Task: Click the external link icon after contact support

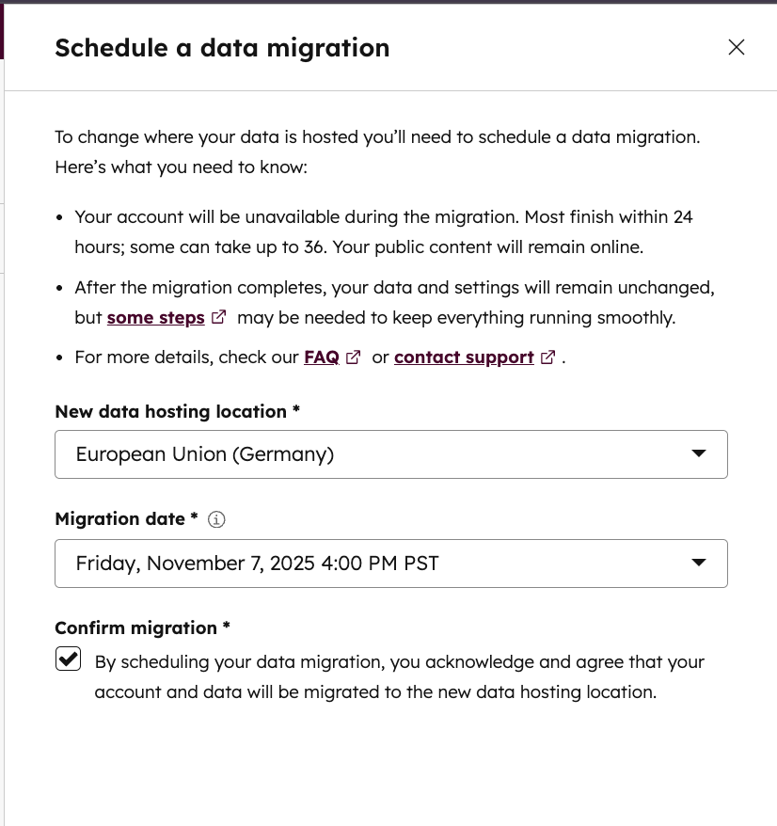Action: click(547, 357)
